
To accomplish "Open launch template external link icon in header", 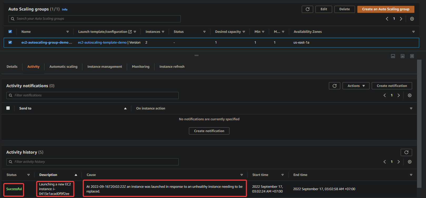I will click(x=130, y=32).
